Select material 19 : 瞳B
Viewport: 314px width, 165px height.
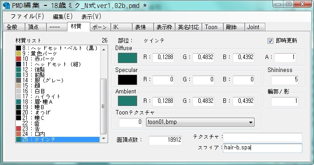[58, 107]
